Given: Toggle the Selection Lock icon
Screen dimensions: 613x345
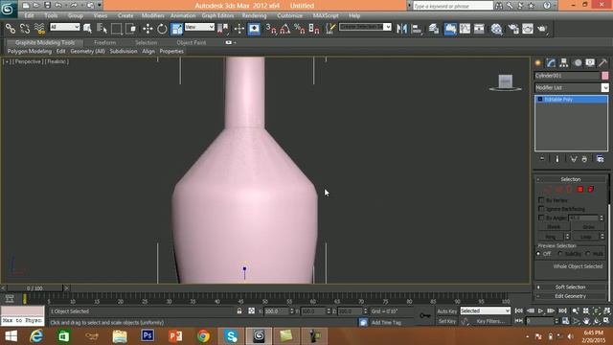Looking at the screenshot, I should click(x=239, y=310).
